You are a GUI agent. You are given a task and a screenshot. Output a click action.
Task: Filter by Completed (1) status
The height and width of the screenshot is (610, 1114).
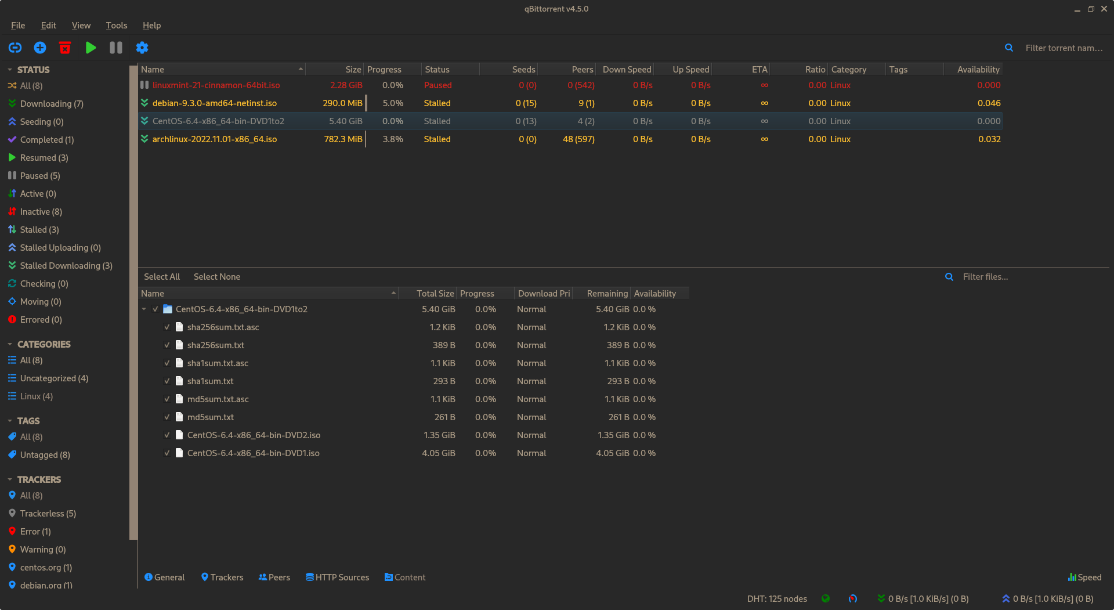click(47, 139)
